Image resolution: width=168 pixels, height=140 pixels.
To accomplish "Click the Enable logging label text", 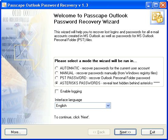I will click(x=71, y=91).
